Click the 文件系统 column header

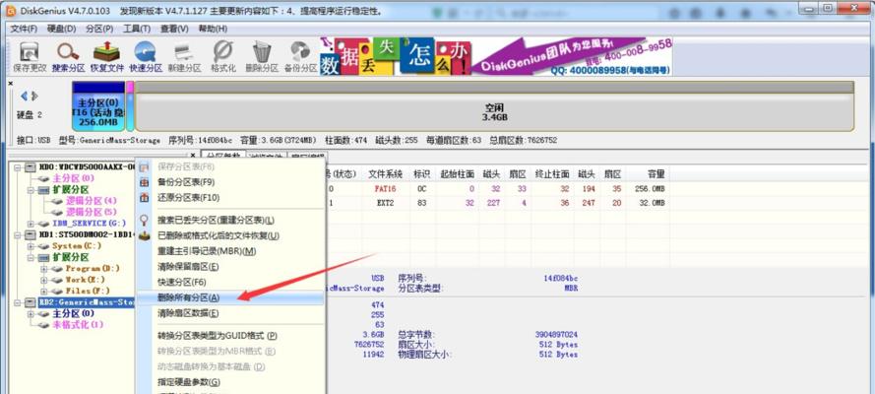click(385, 173)
